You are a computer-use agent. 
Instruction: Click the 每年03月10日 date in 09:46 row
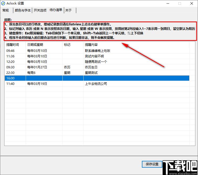[x=37, y=51]
